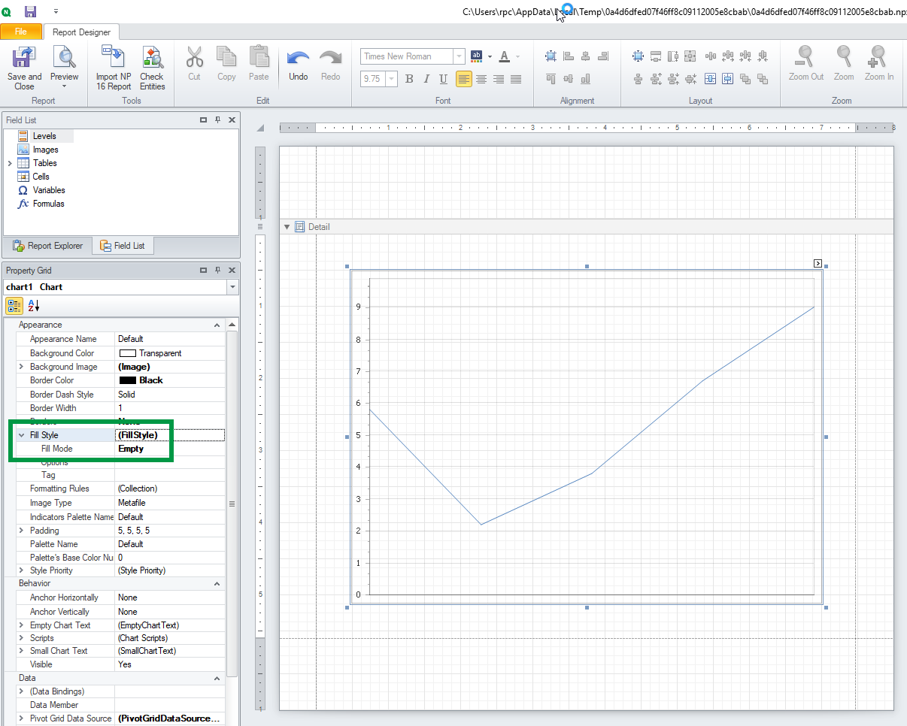Collapse the Behavior category
Screen dimensions: 907x726
click(x=217, y=584)
